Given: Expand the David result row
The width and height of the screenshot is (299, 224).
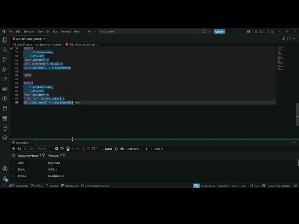Looking at the screenshot, I should [13, 169].
